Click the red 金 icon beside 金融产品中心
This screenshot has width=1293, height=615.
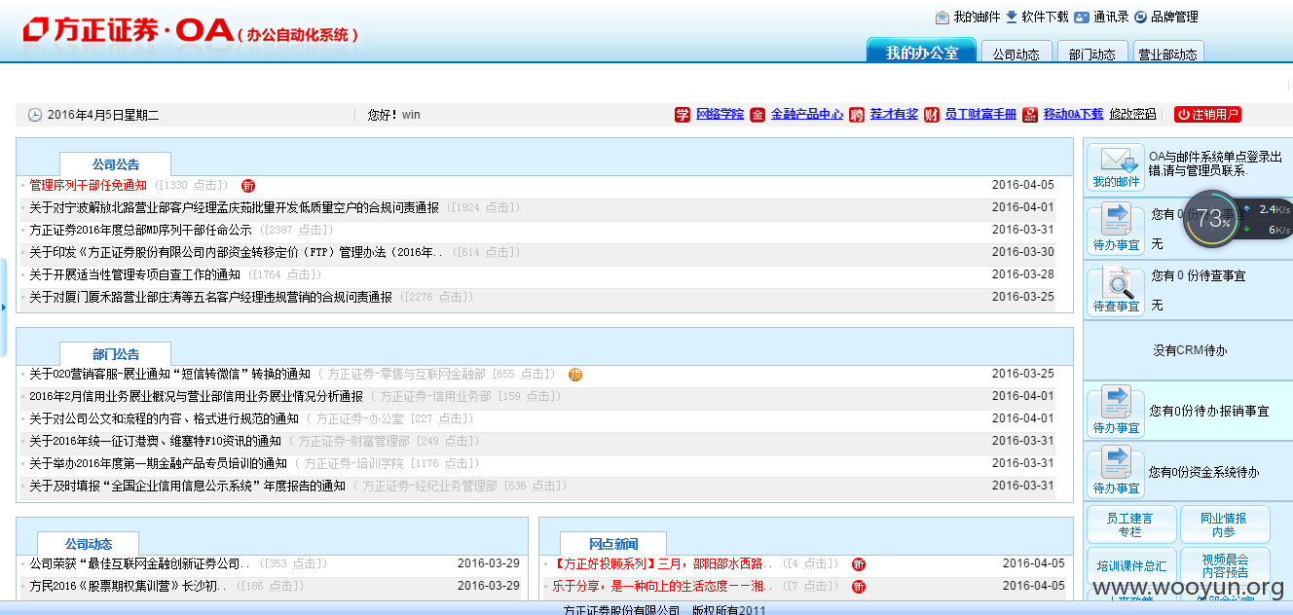coord(757,115)
